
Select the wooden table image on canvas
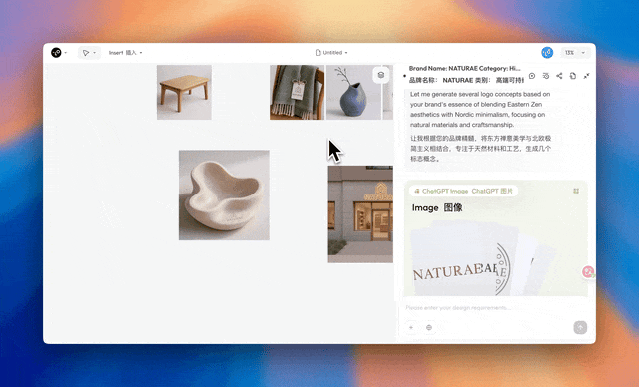184,92
